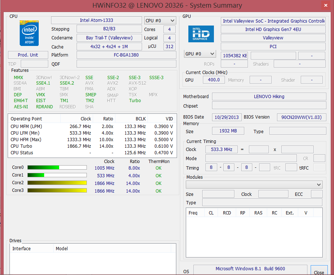Screen dimensions: 334x275
Task: Click the Close button
Action: pyautogui.click(x=319, y=271)
